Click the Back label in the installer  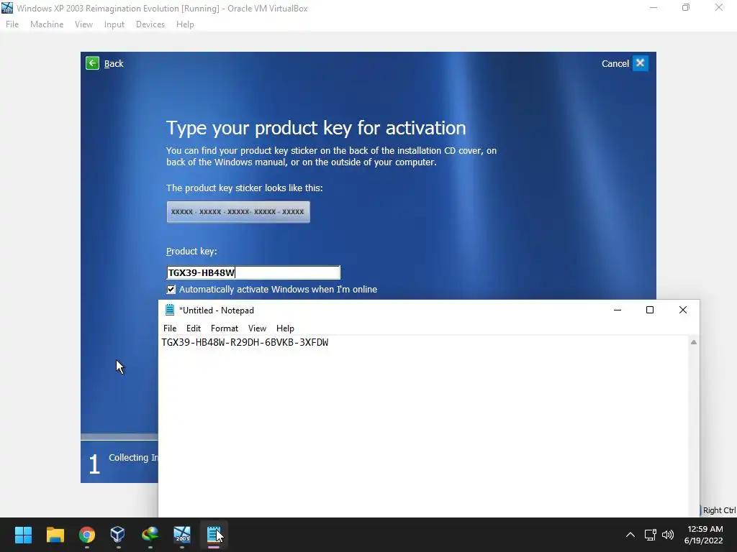pyautogui.click(x=114, y=63)
